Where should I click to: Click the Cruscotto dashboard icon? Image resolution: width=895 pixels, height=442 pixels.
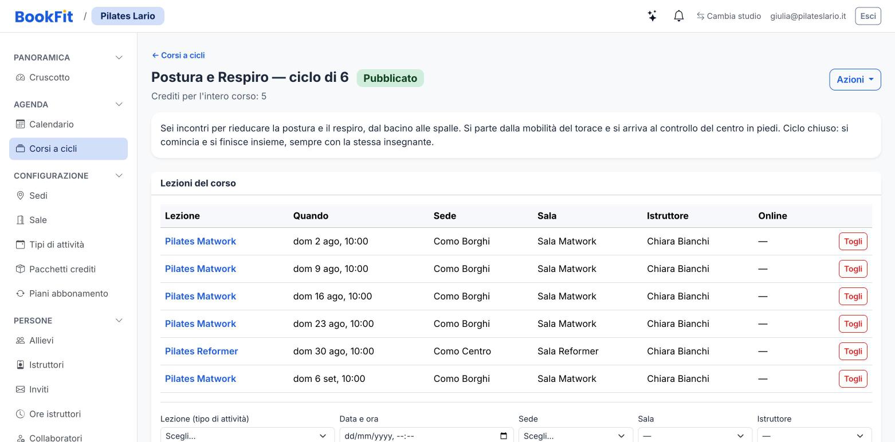[x=20, y=77]
